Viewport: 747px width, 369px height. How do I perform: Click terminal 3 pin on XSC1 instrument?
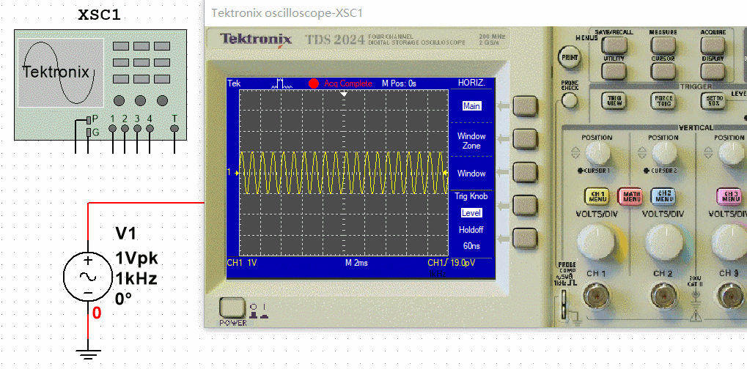point(137,128)
